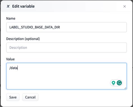The height and width of the screenshot is (107, 133).
Task: Save the variable changes
Action: tap(13, 97)
